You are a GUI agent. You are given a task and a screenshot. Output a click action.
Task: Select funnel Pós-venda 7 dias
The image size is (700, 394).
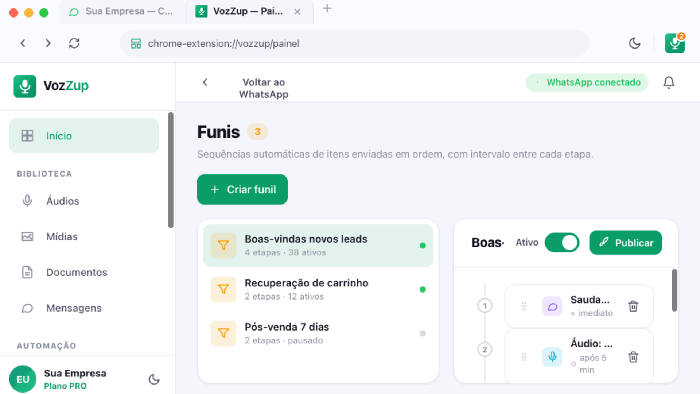pyautogui.click(x=318, y=333)
